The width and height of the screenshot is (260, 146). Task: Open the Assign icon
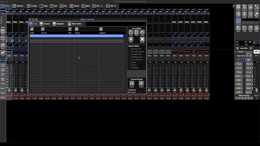click(245, 14)
